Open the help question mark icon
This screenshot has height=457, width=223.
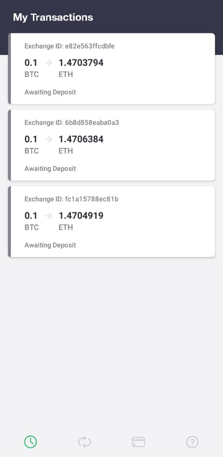[x=192, y=442]
